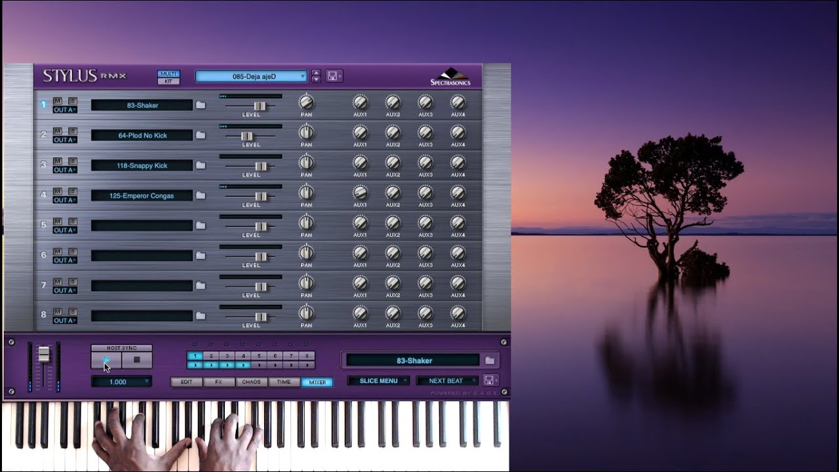Click the Pan knob for part 6
The image size is (839, 472).
306,253
